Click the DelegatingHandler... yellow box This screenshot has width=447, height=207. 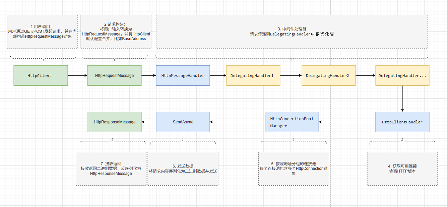[x=402, y=75]
